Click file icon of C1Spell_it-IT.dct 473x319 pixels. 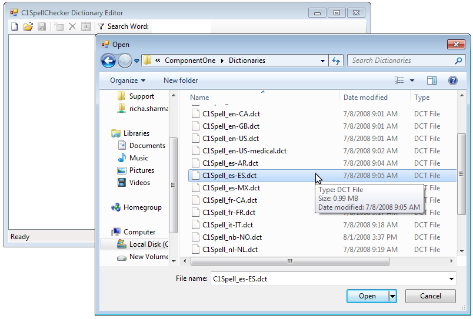195,225
